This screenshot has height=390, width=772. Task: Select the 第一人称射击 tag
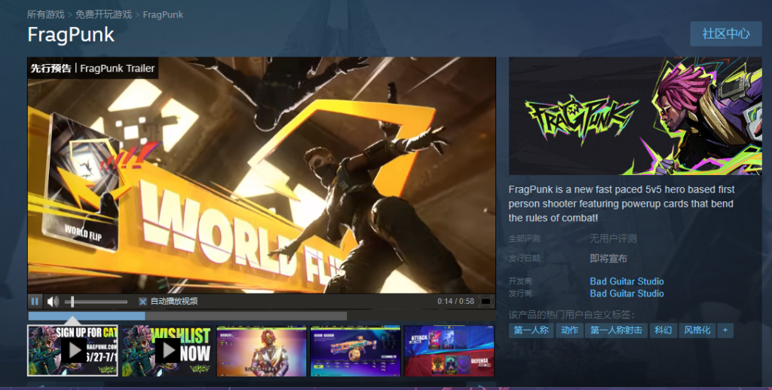pyautogui.click(x=616, y=330)
